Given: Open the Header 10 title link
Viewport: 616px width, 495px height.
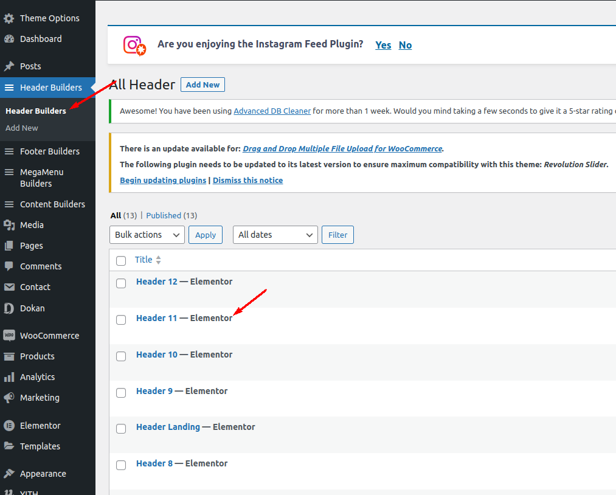Looking at the screenshot, I should point(157,355).
